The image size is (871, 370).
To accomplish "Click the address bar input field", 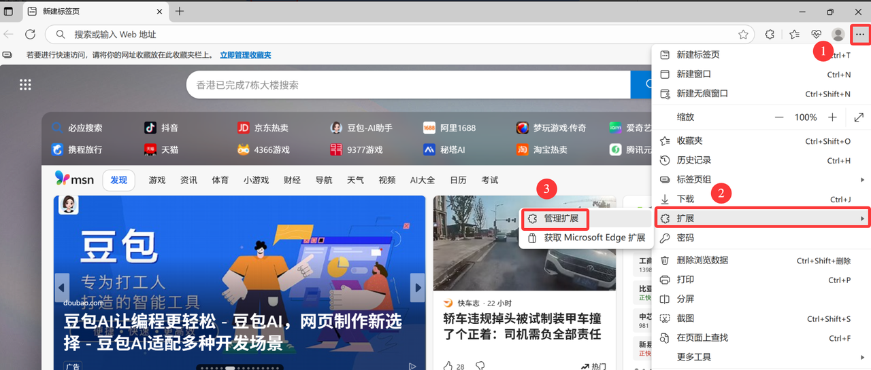I will click(x=399, y=35).
